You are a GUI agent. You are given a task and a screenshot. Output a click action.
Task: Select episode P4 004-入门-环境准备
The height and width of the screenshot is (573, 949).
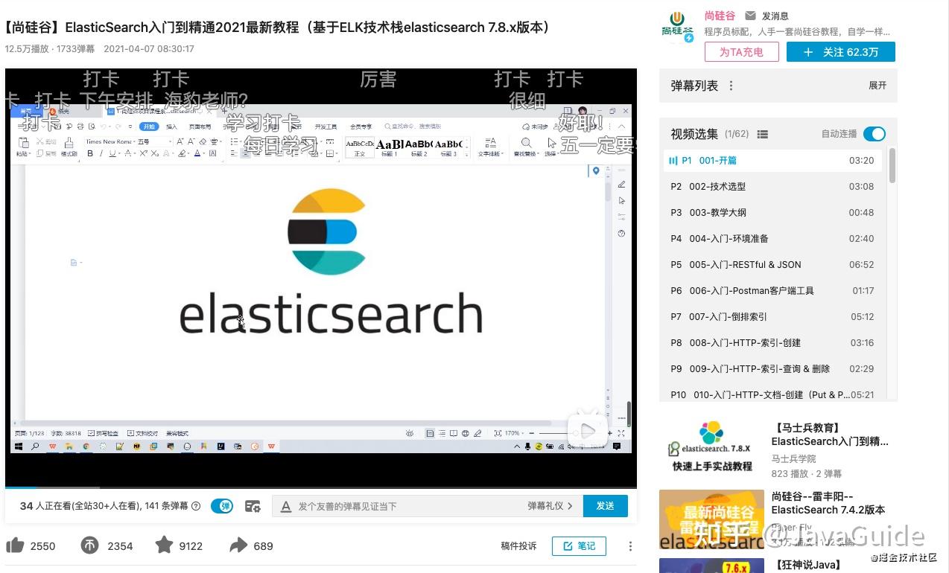(772, 239)
